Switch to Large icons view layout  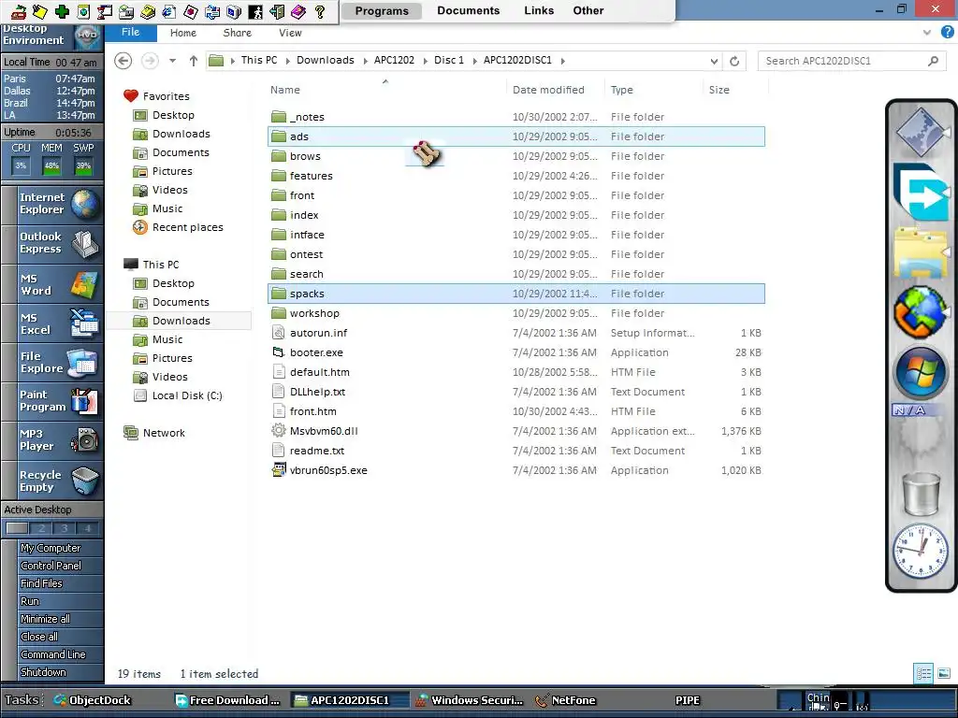click(x=944, y=673)
